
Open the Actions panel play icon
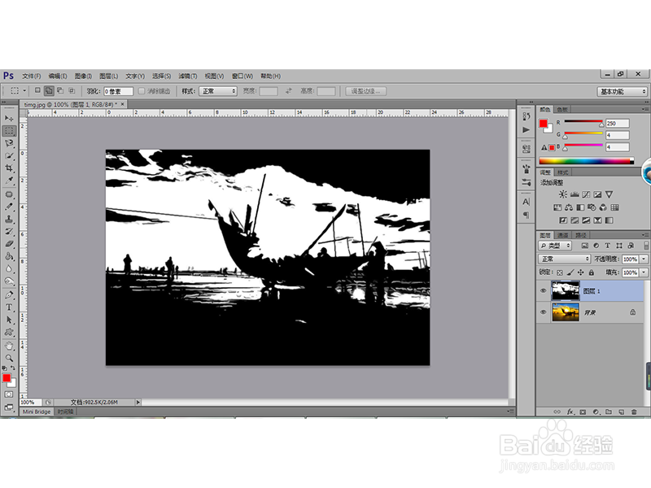pos(526,130)
